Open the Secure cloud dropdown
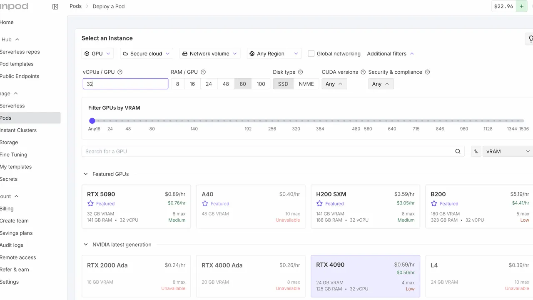 pos(146,54)
